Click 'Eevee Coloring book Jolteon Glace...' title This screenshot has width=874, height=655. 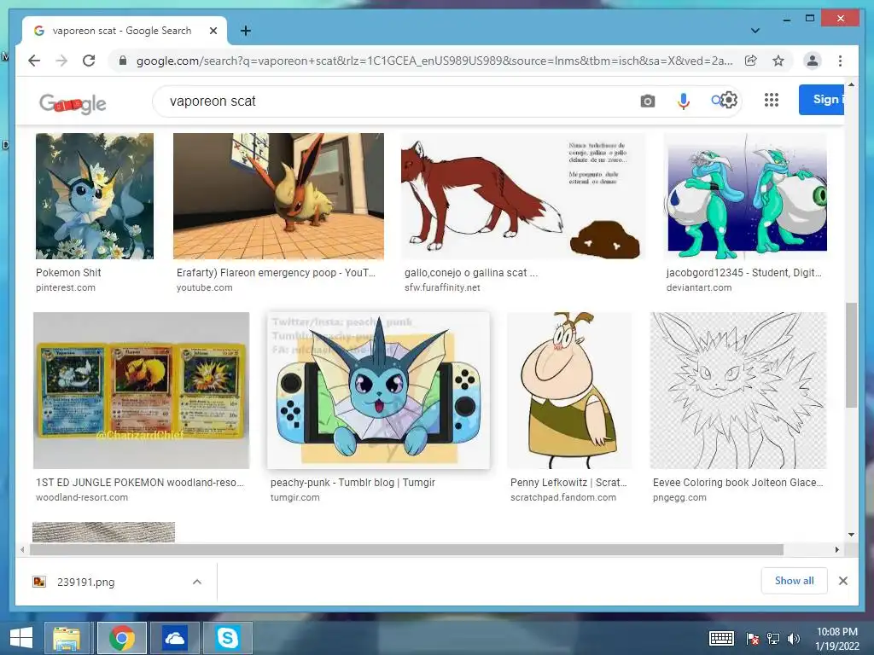tap(737, 483)
